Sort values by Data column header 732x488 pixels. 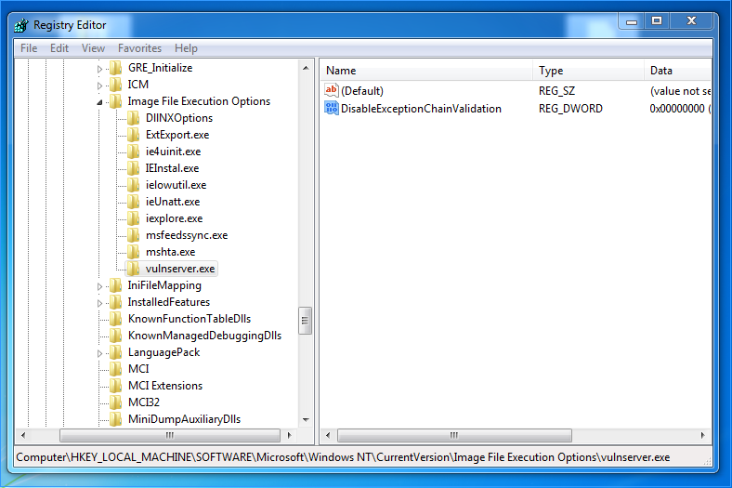click(678, 71)
